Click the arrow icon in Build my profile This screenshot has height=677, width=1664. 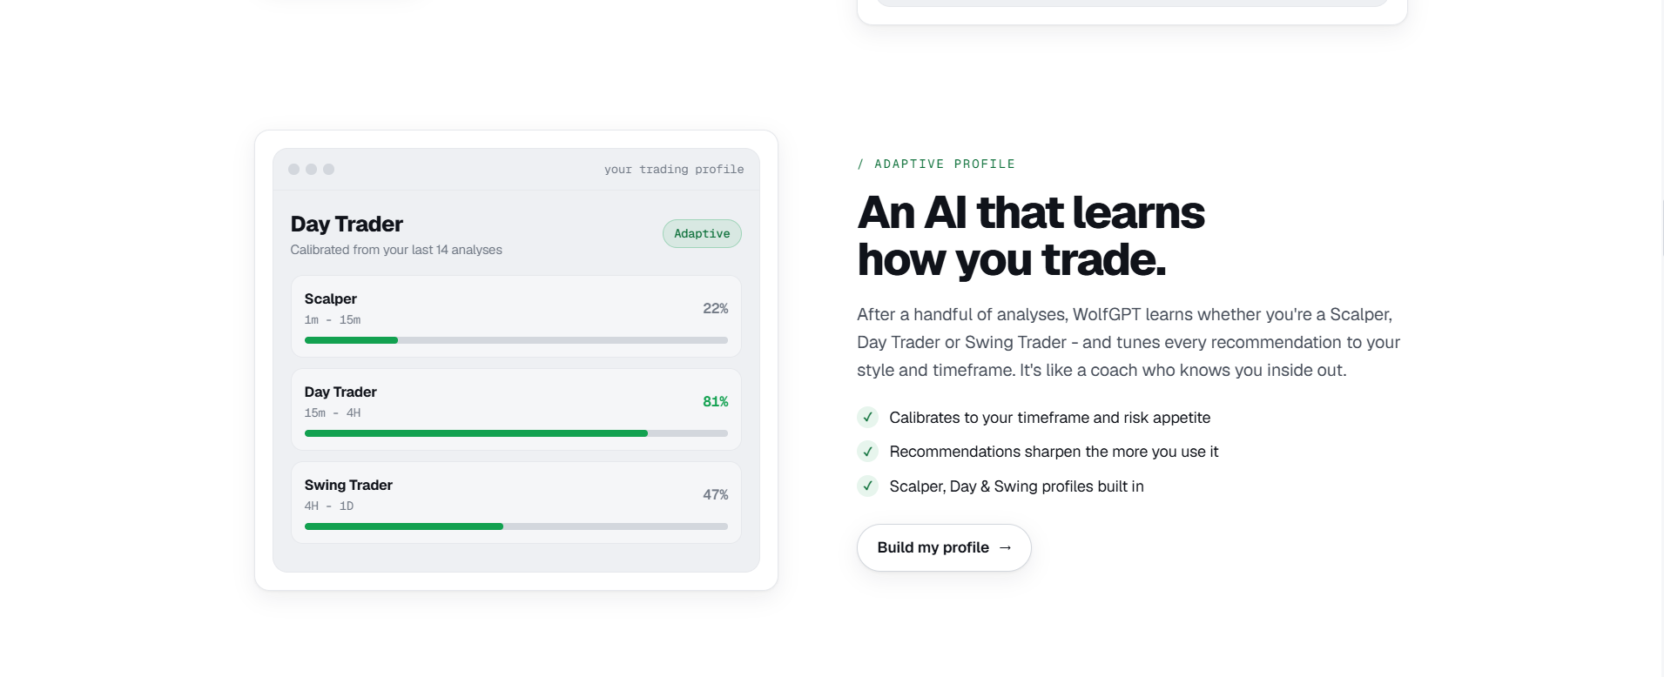(1005, 547)
